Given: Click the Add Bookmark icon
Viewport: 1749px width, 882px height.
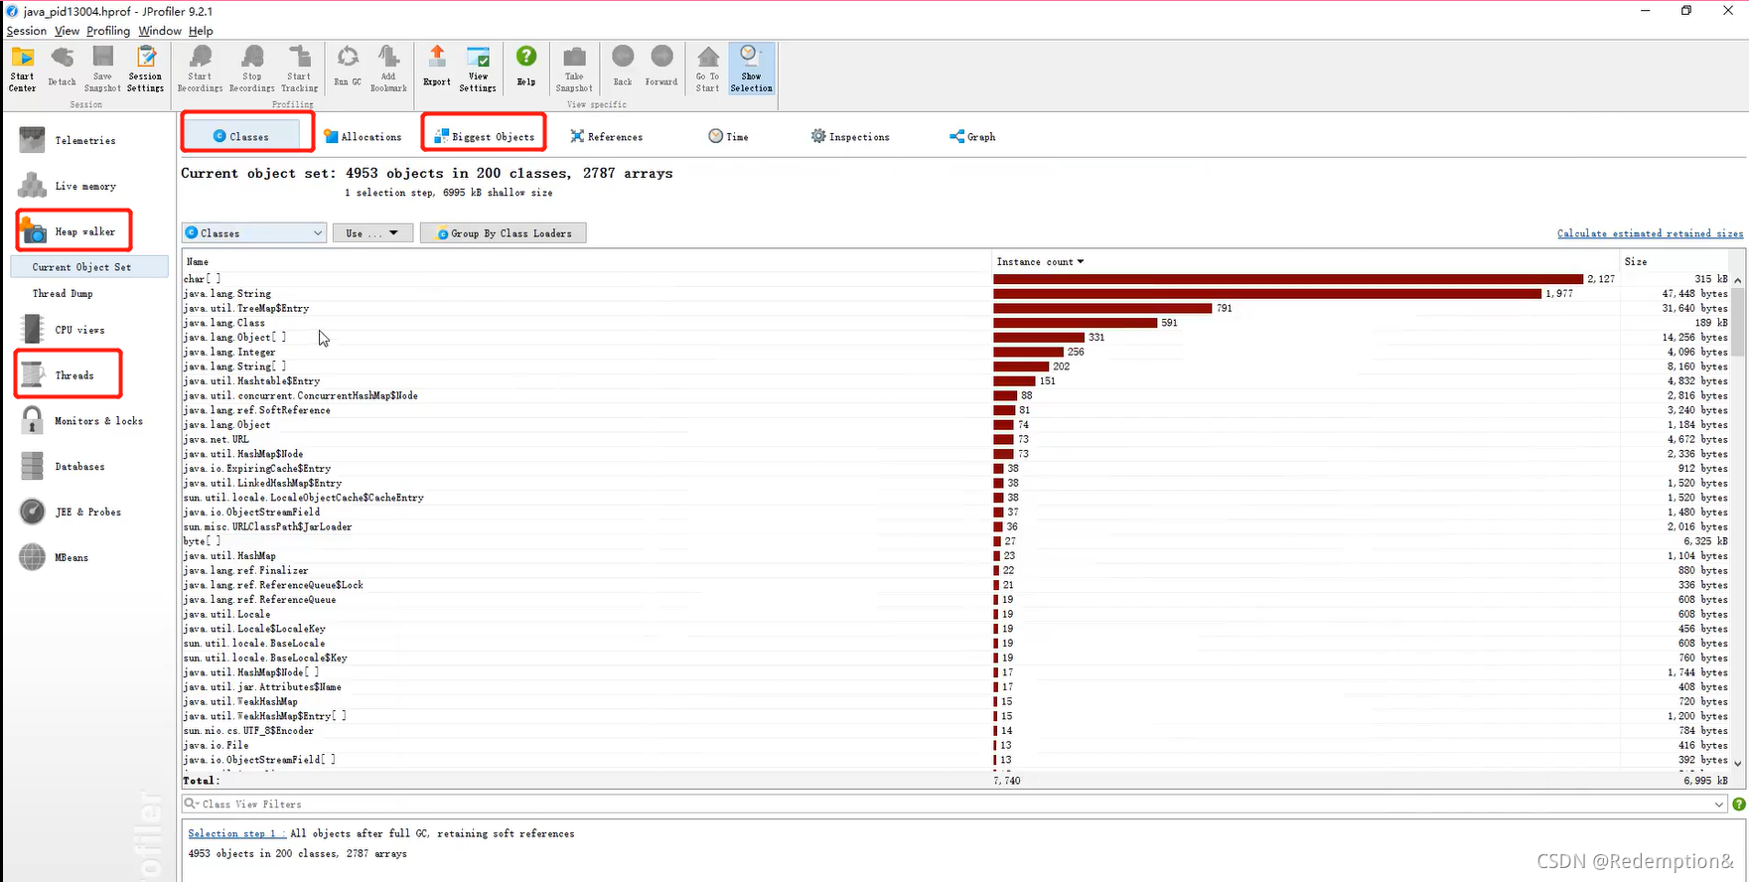Looking at the screenshot, I should click(388, 69).
